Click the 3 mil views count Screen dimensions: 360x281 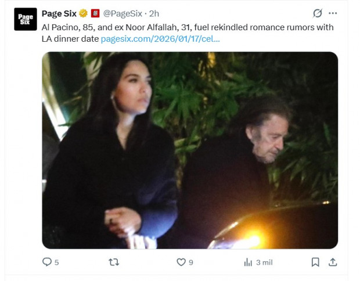[264, 262]
